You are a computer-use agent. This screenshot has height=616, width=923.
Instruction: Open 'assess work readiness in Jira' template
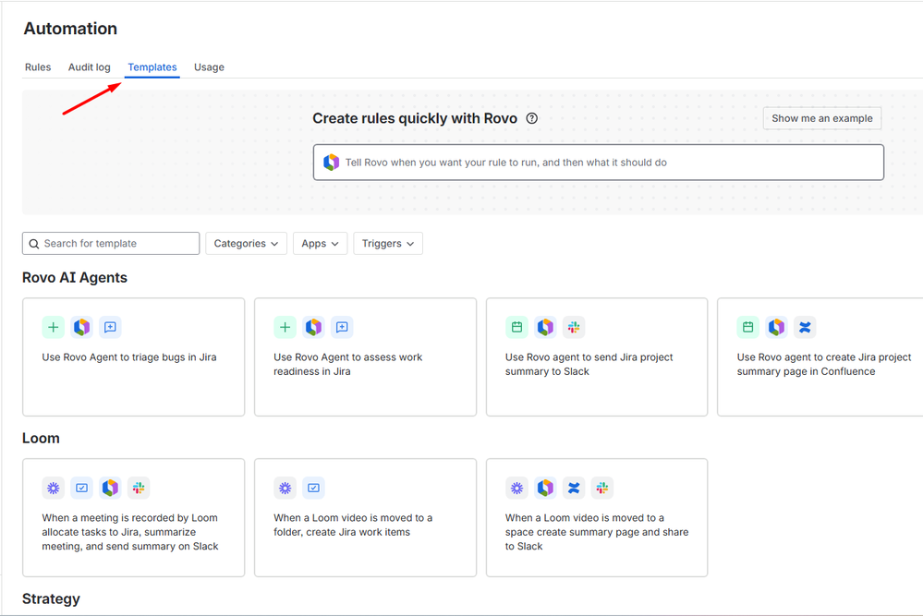click(365, 357)
